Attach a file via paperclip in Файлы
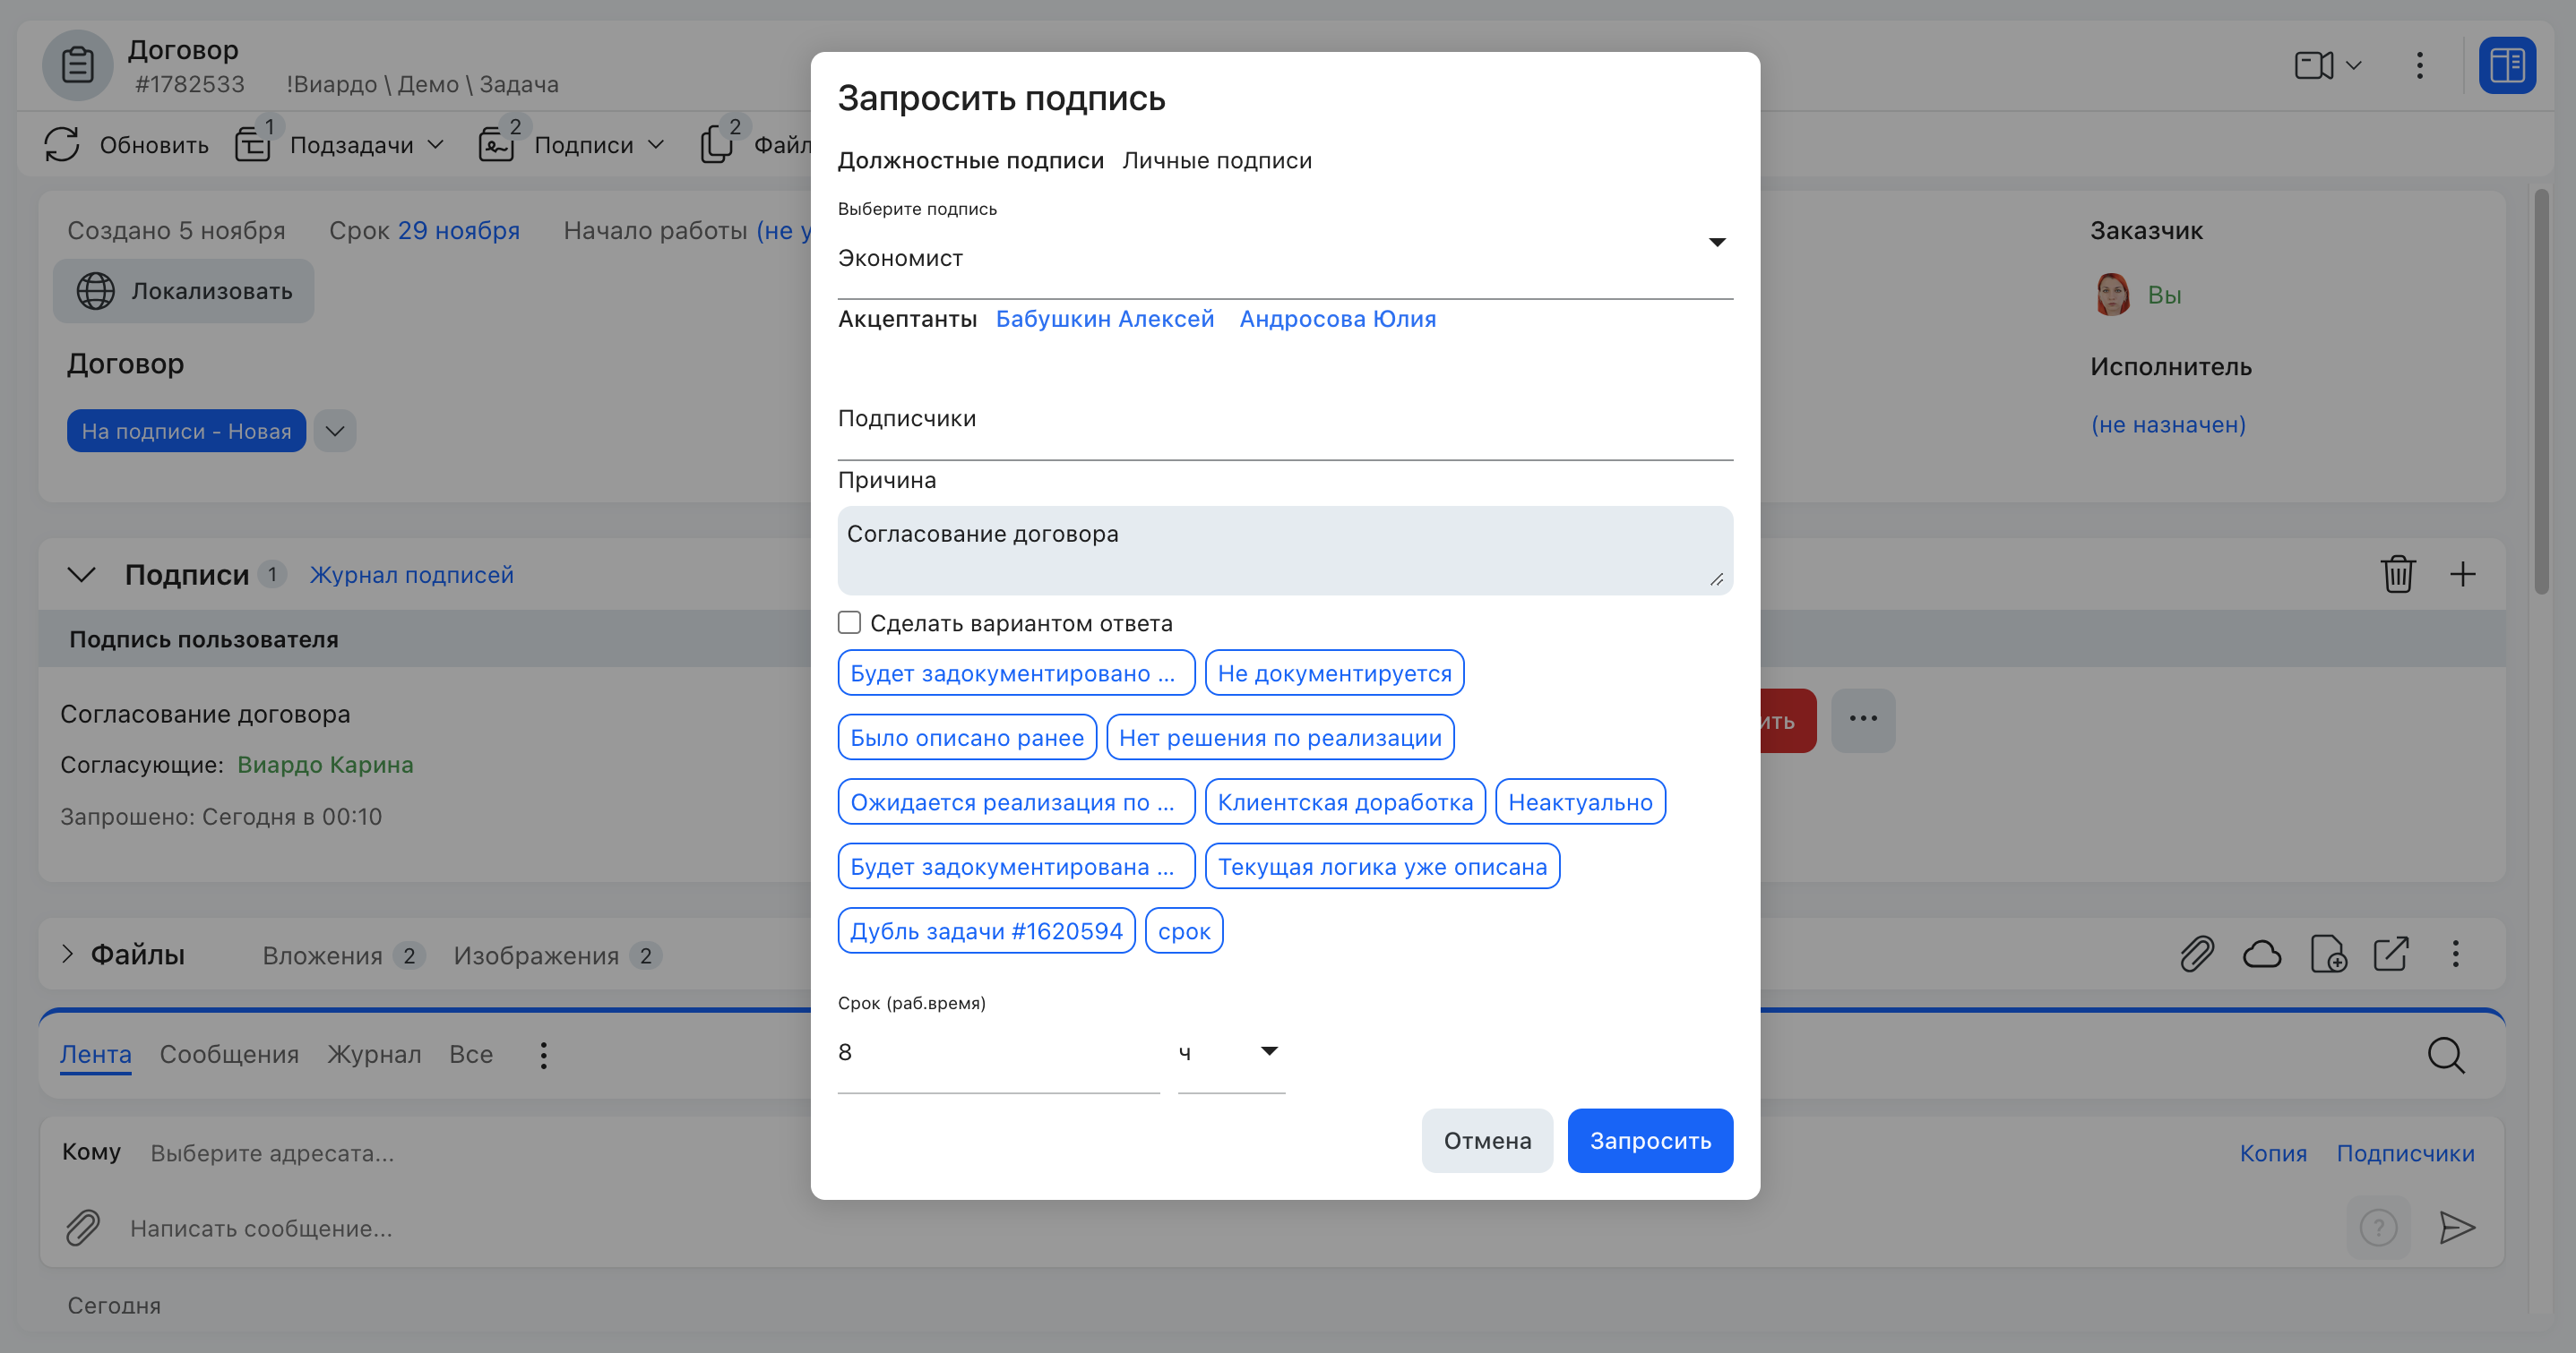Image resolution: width=2576 pixels, height=1353 pixels. coord(2196,955)
